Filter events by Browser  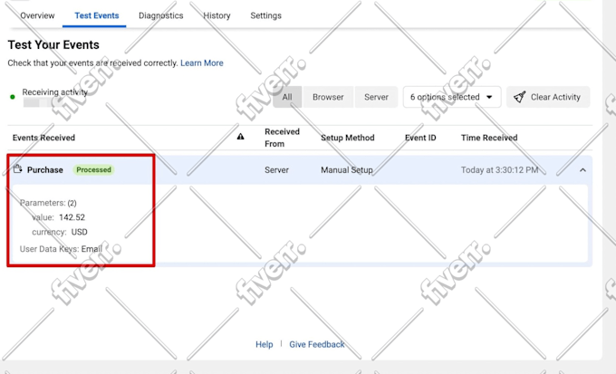(328, 97)
